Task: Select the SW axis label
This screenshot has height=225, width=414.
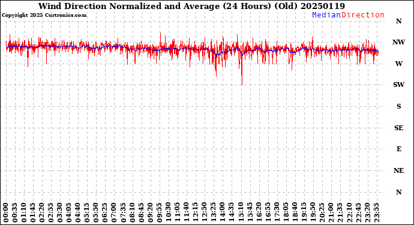Action: coord(398,85)
